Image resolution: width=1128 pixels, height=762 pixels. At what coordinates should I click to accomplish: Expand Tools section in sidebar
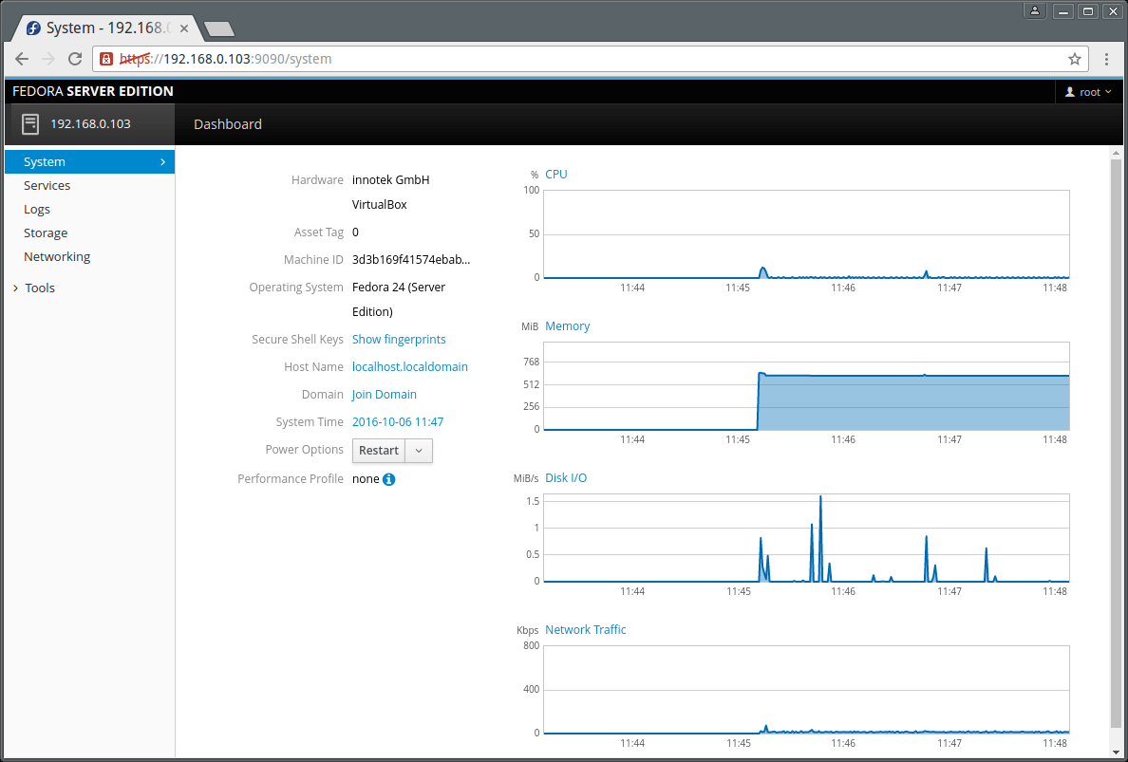[39, 288]
